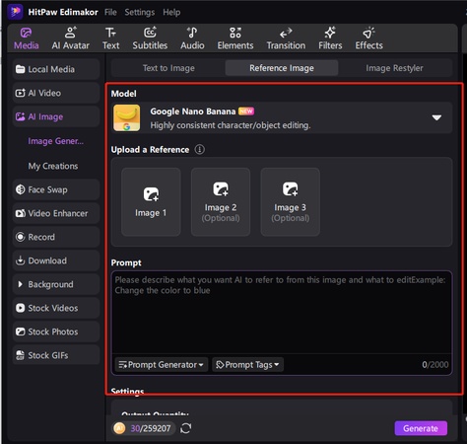Expand the Background section in the sidebar
Image resolution: width=467 pixels, height=444 pixels.
[56, 284]
